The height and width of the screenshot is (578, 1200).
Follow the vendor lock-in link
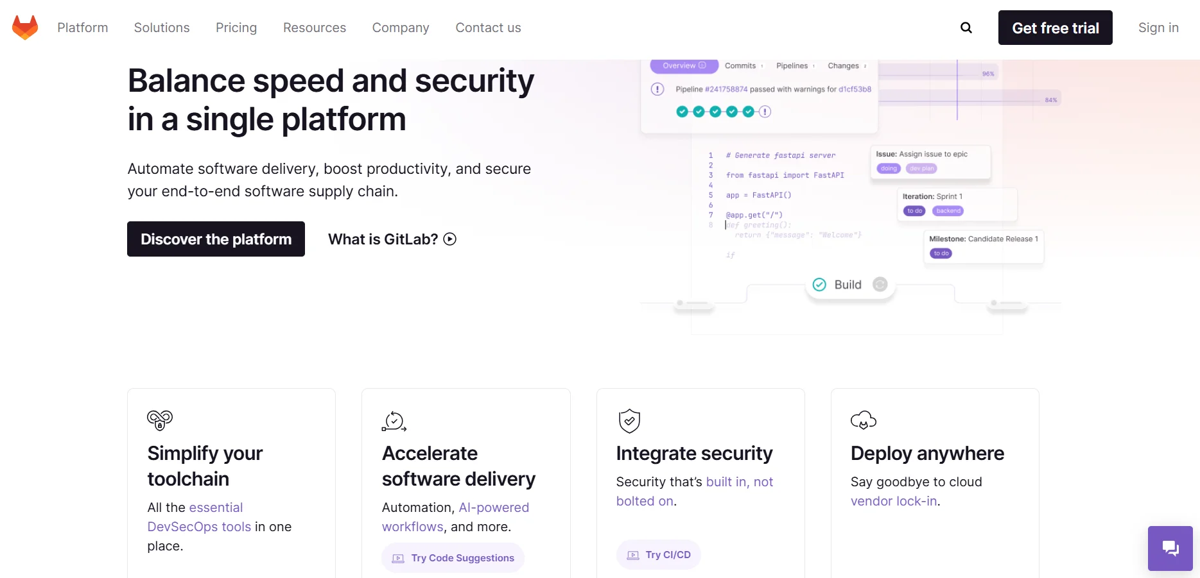[x=894, y=501]
